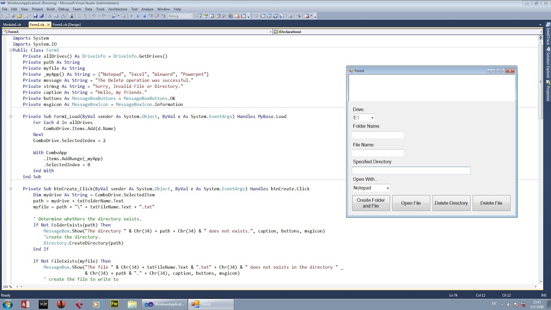
Task: Open the Team menu
Action: pos(77,9)
